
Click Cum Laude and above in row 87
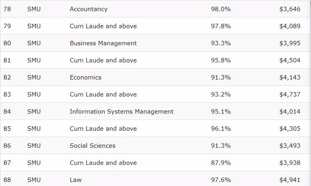pos(103,163)
